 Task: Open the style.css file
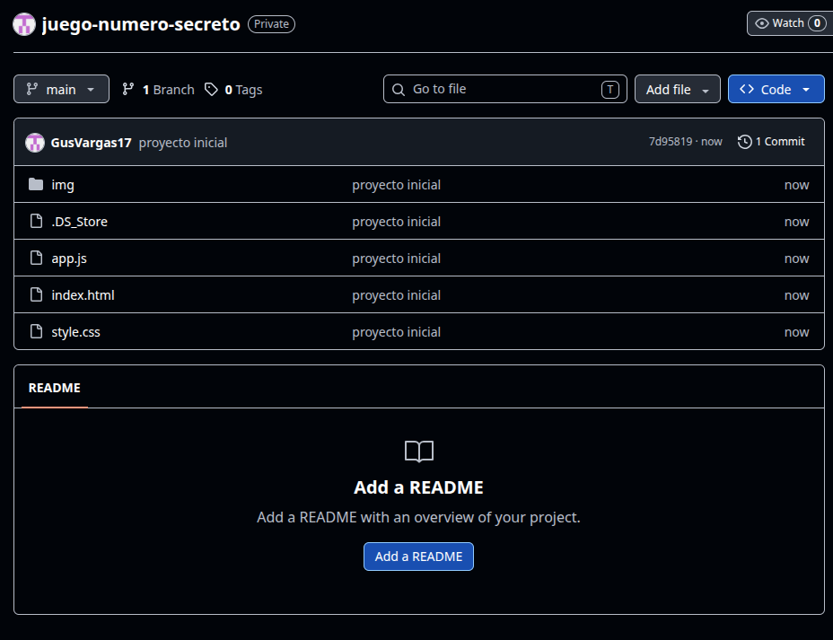[x=75, y=332]
